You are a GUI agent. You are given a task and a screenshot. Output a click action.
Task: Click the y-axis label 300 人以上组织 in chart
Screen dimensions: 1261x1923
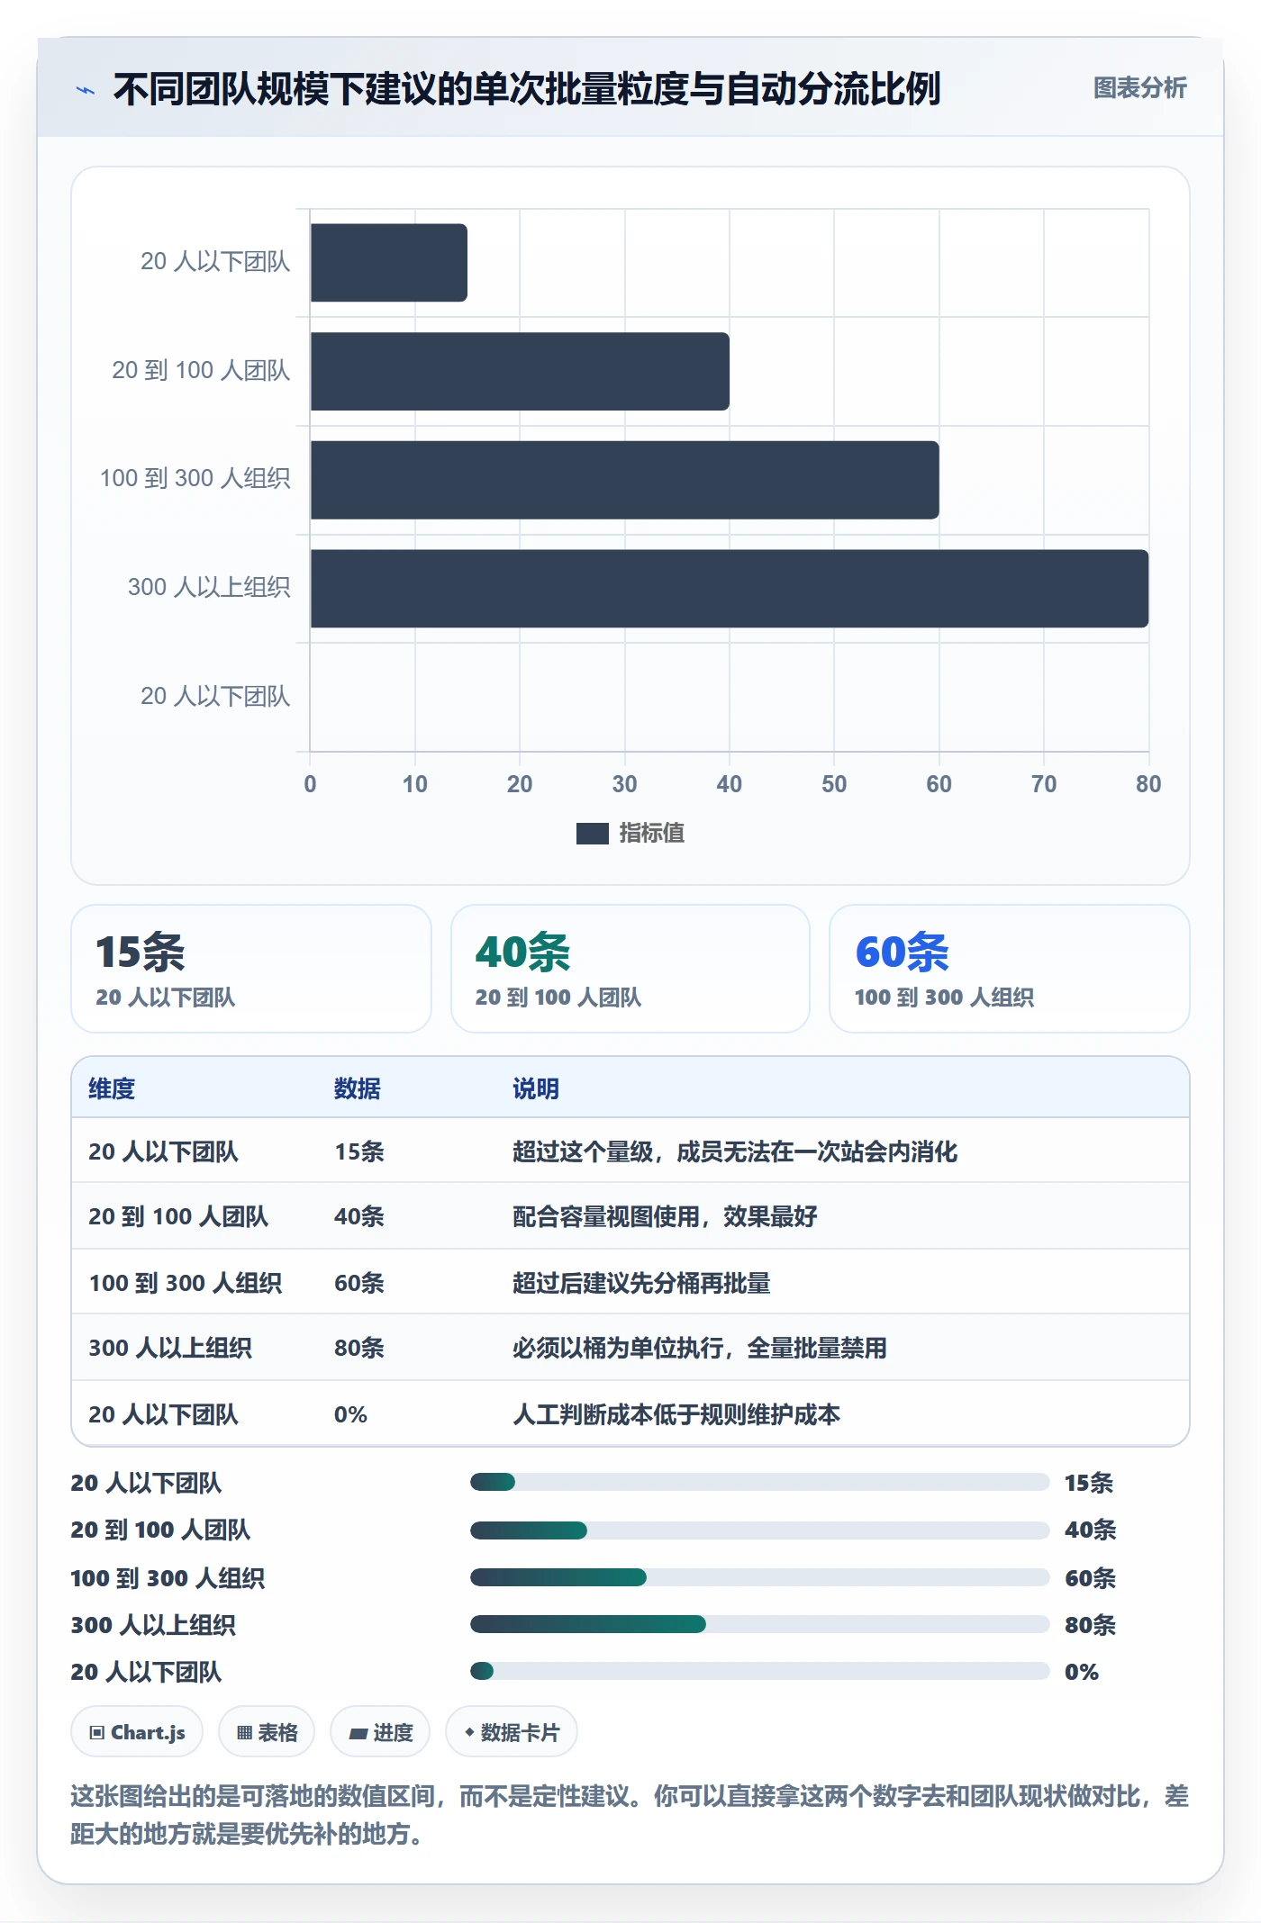[x=209, y=588]
